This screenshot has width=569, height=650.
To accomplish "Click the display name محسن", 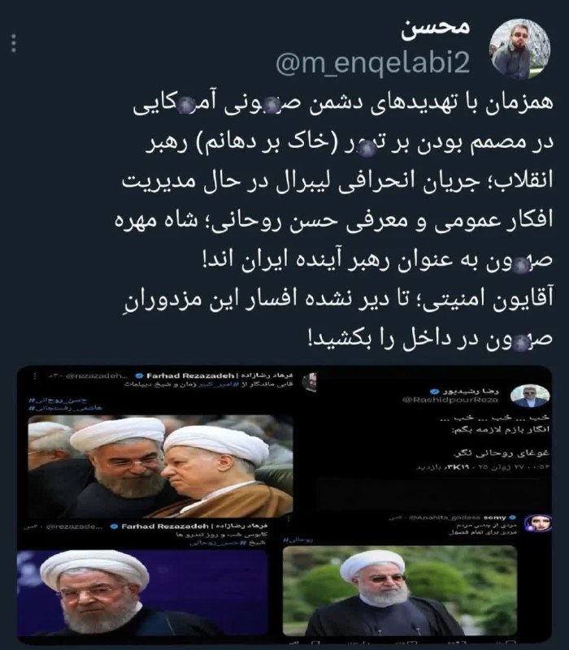I will pyautogui.click(x=435, y=29).
